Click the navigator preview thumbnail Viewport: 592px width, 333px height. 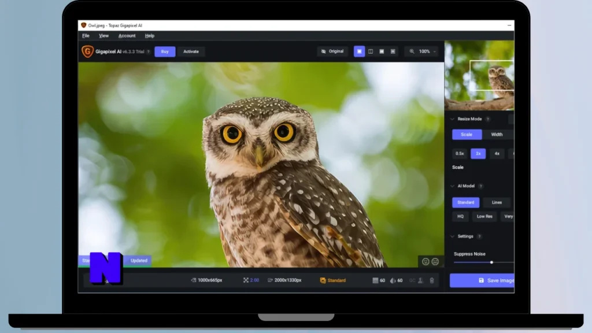tap(479, 76)
